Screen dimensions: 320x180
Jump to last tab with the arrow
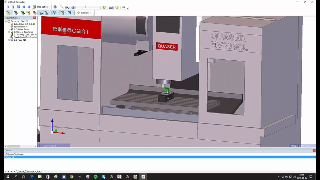(x=14, y=171)
